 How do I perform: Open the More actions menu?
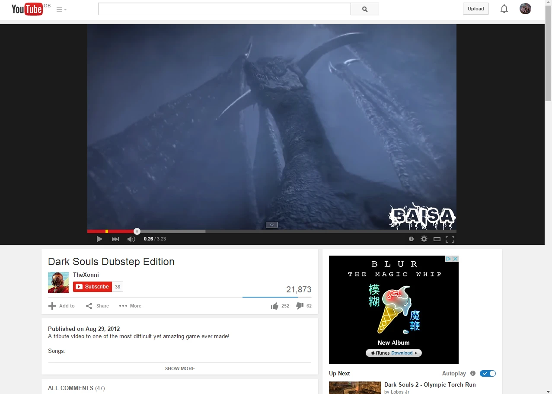pos(130,306)
